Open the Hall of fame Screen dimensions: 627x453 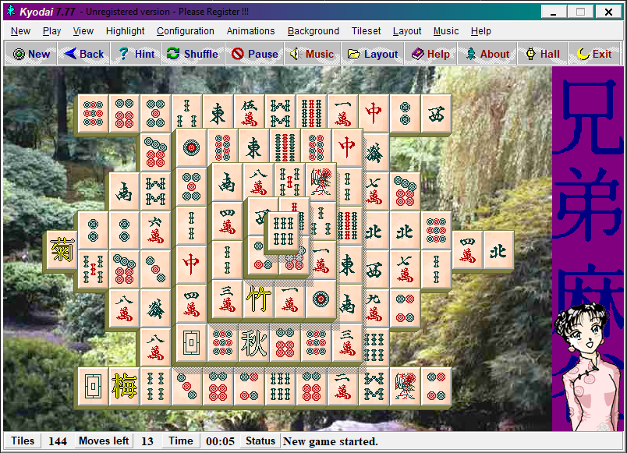tap(541, 54)
